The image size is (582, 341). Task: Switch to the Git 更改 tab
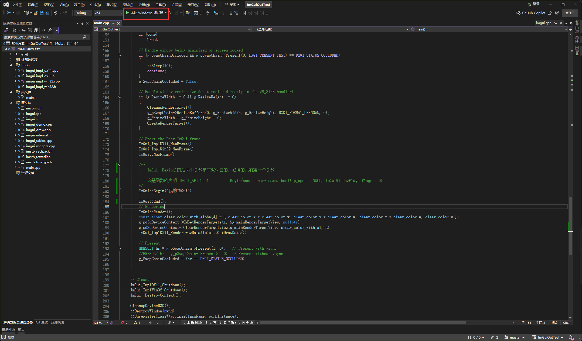pos(42,322)
